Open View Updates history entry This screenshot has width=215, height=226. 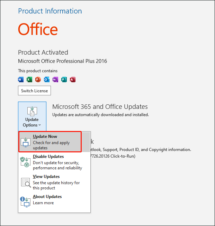[x=54, y=182]
